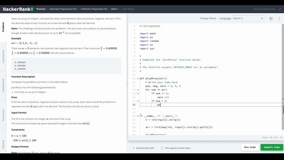Click the Submit Code button
Viewport: 284px width, 160px height.
click(x=272, y=147)
